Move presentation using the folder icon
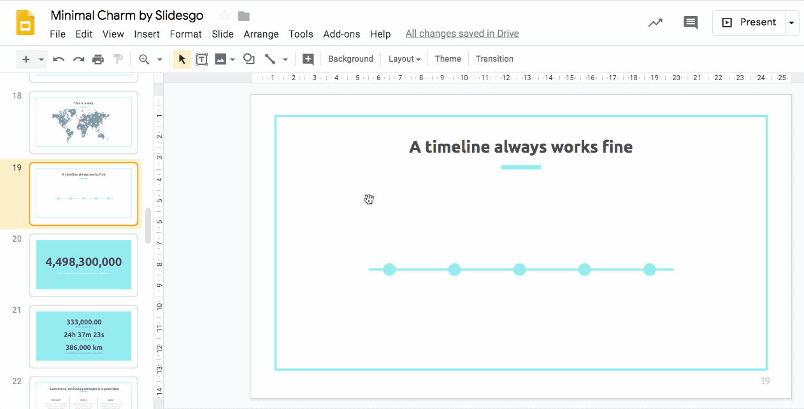 pyautogui.click(x=243, y=16)
